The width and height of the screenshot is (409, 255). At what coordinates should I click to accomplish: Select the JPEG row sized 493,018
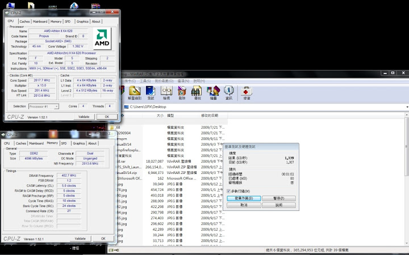coord(169,195)
